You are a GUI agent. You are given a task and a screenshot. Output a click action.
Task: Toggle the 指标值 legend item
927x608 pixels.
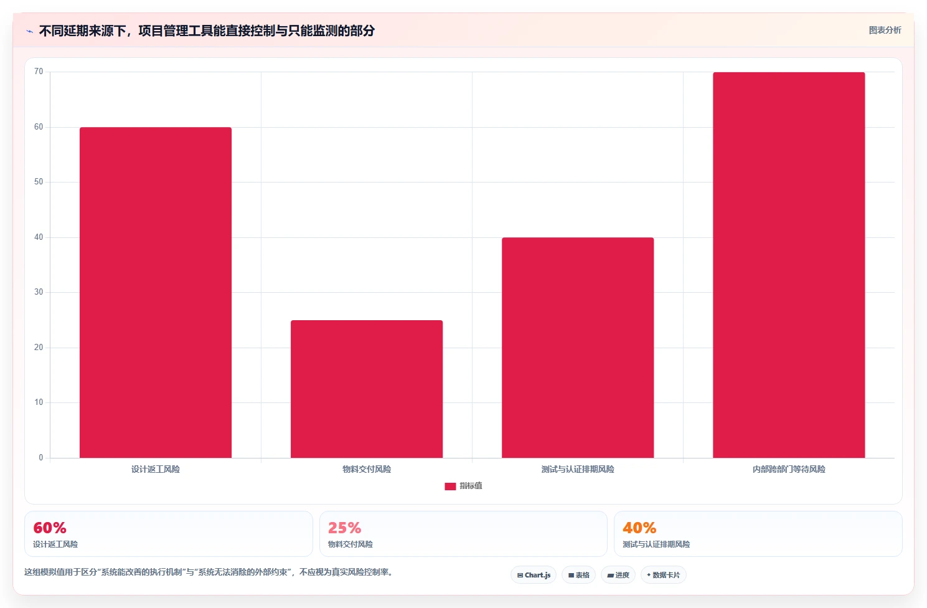463,486
